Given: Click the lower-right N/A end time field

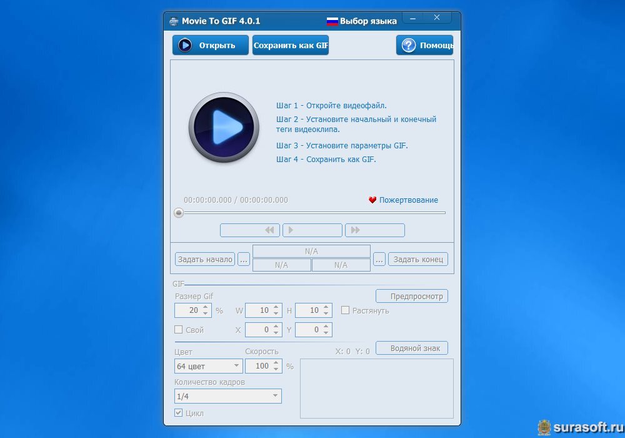Looking at the screenshot, I should (341, 265).
